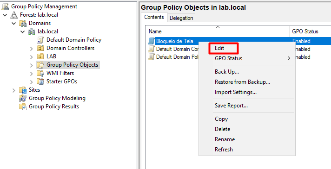Click the WMI Filters folder icon

tap(40, 73)
